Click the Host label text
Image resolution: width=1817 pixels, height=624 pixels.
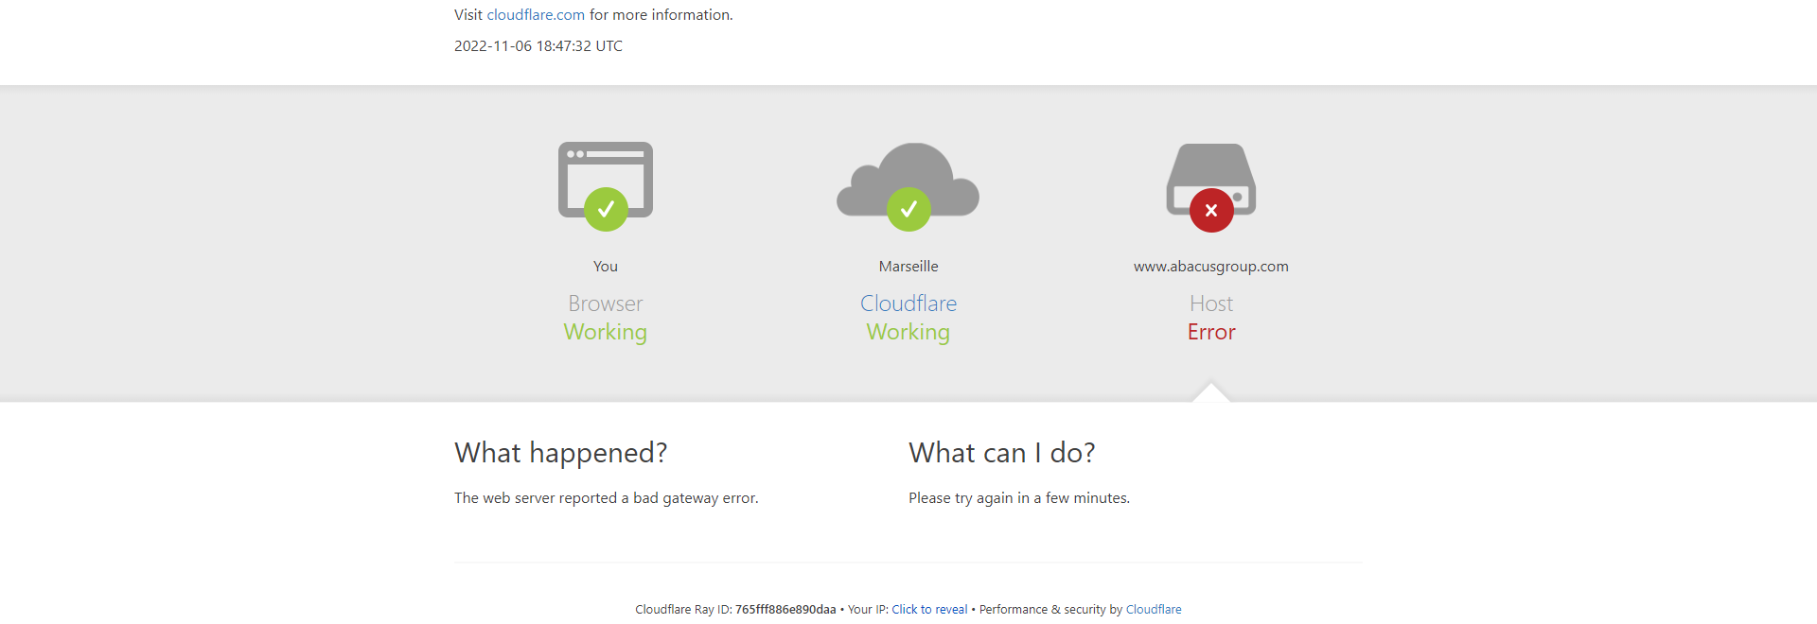[1211, 303]
